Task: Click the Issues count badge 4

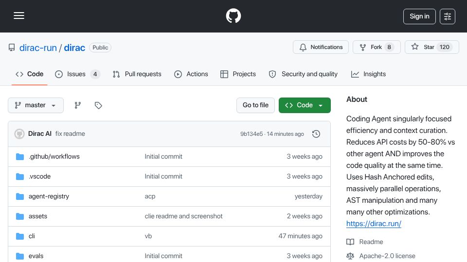Action: pos(95,74)
